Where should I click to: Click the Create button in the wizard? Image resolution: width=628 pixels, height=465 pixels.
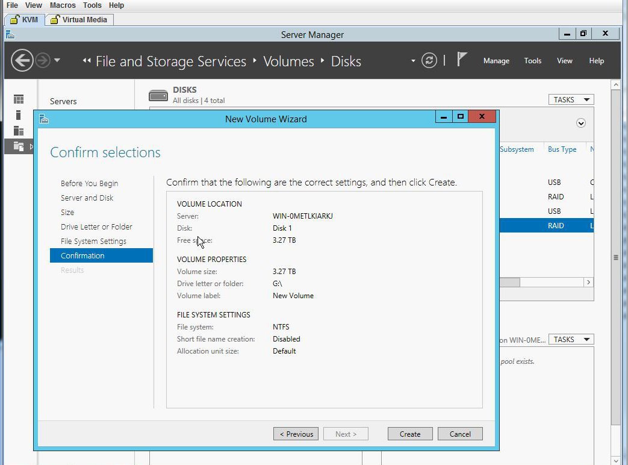click(x=410, y=434)
